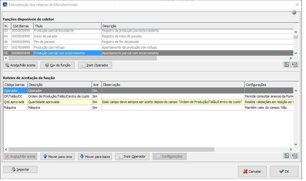The image size is (306, 181).
Task: Click grid column layout icon in functions panel
Action: point(286,65)
